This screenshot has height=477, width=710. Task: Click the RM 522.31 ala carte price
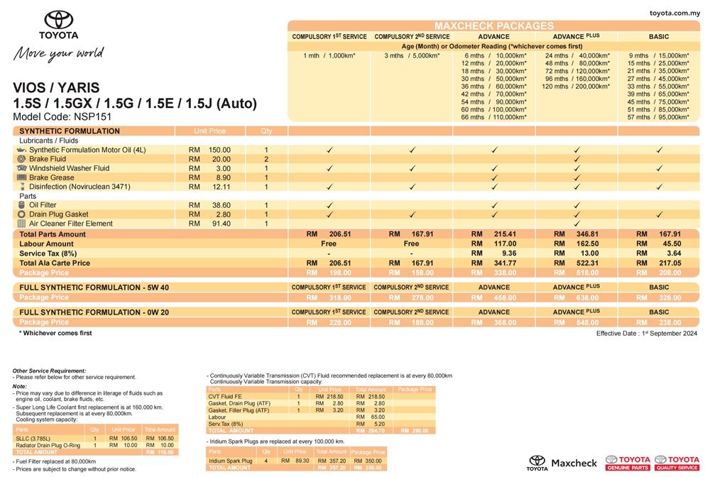(576, 263)
